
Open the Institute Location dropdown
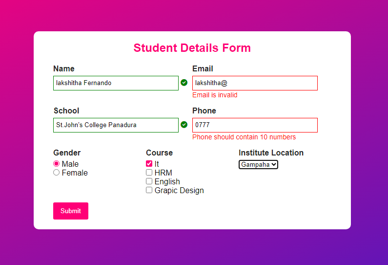(258, 165)
